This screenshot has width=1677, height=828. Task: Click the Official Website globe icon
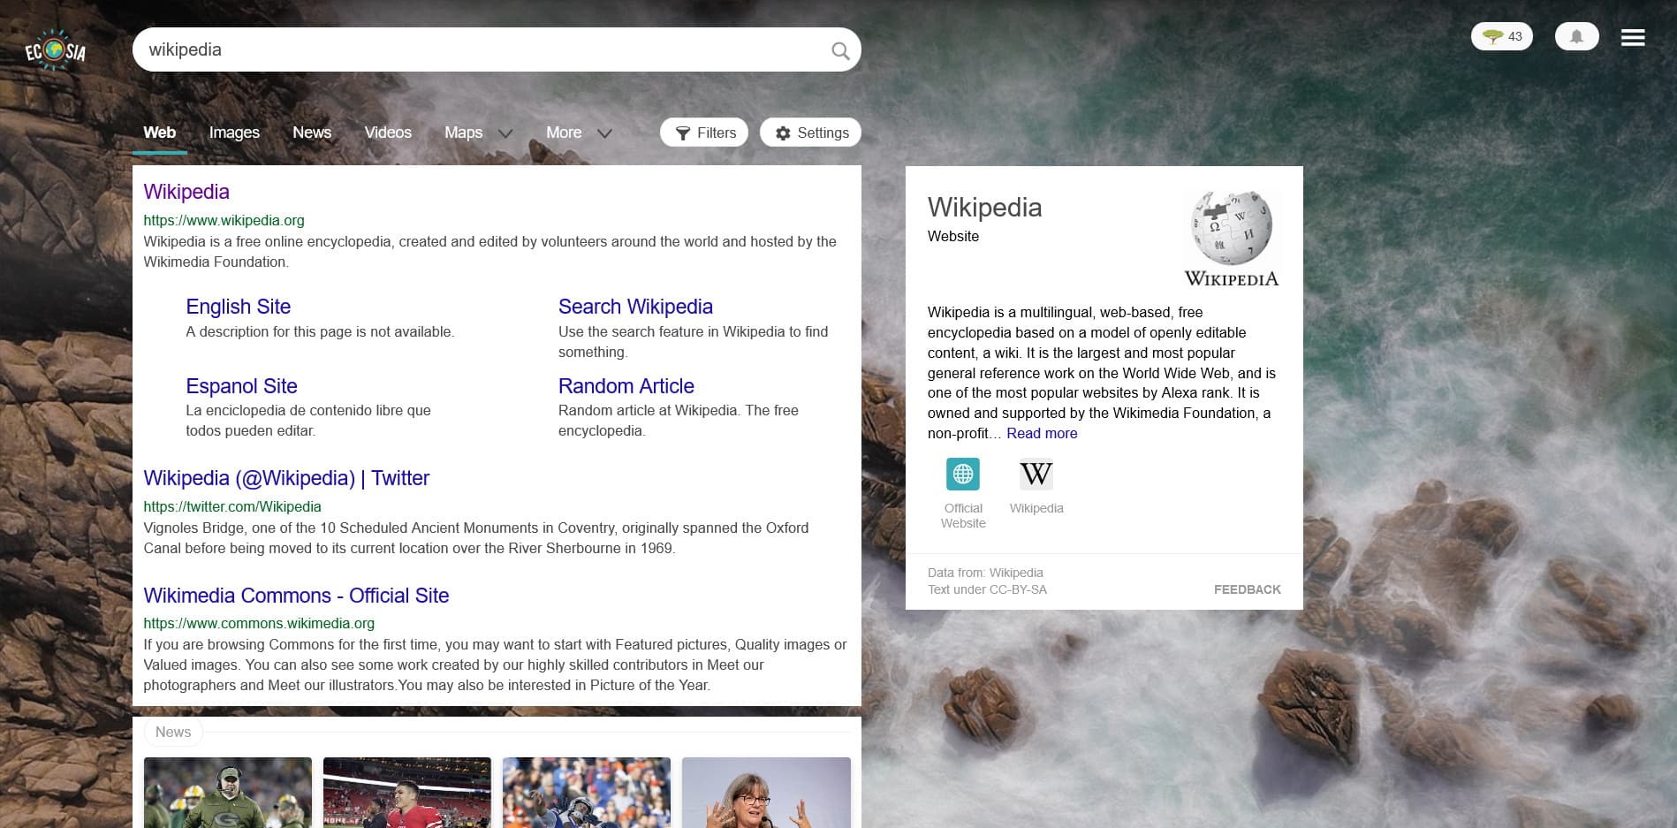point(963,475)
